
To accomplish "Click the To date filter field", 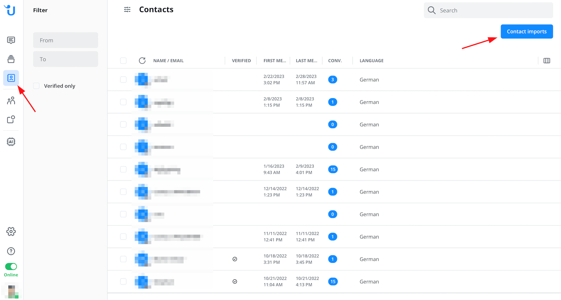I will click(65, 59).
